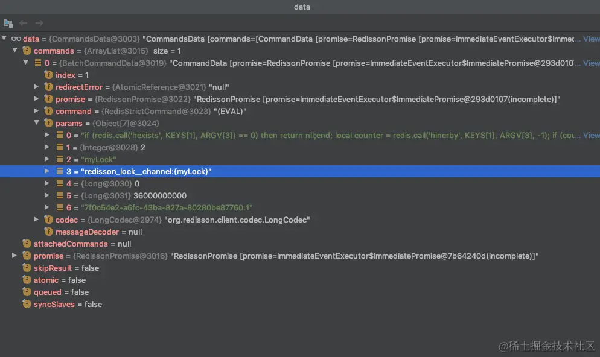This screenshot has height=357, width=600.
Task: Select the org.redisson.client.codec.LongCodec value
Action: coord(237,220)
